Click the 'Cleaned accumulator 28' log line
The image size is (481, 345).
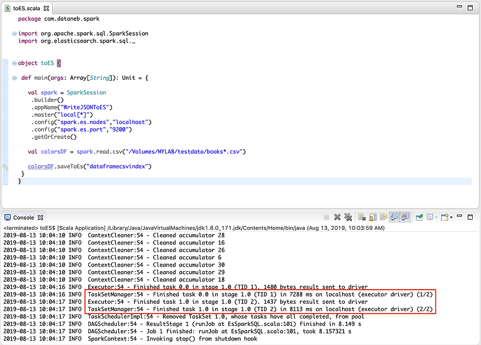(x=114, y=235)
